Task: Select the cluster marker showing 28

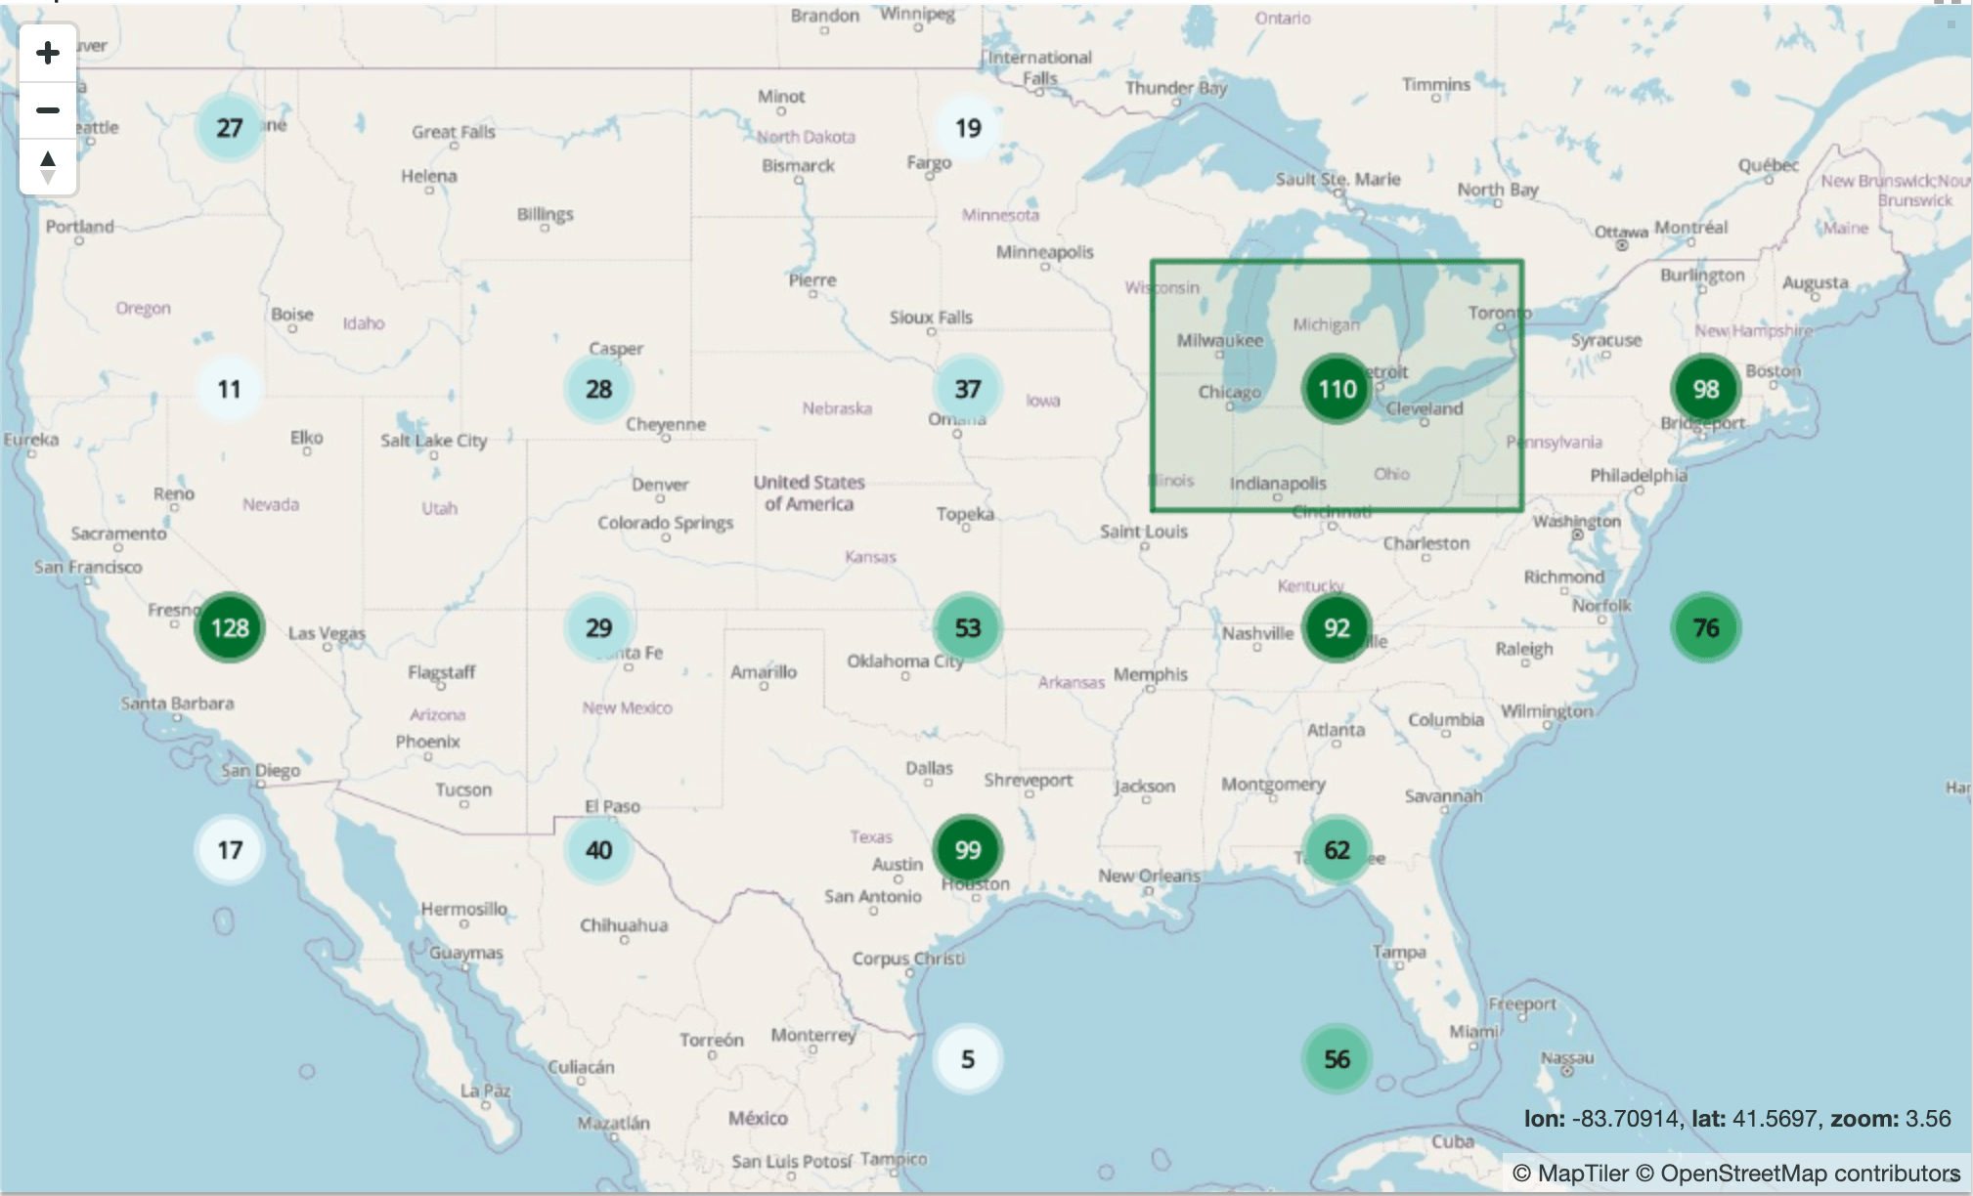Action: click(x=598, y=389)
